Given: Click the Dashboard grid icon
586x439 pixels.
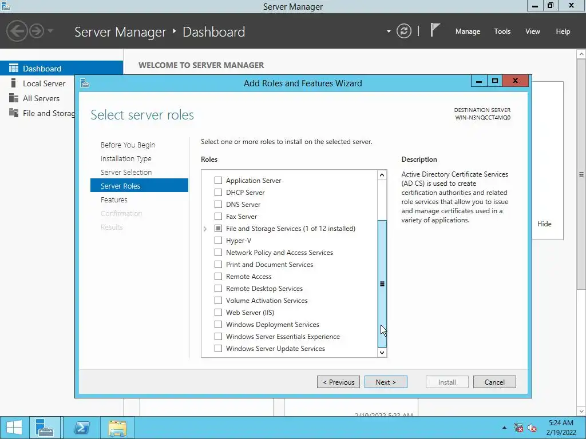Looking at the screenshot, I should point(14,68).
